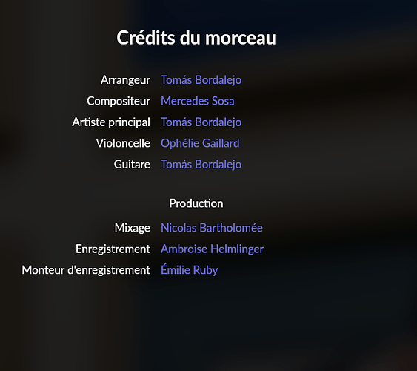This screenshot has width=417, height=371.
Task: Click blank space between Guitare row and Production
Action: pos(196,184)
